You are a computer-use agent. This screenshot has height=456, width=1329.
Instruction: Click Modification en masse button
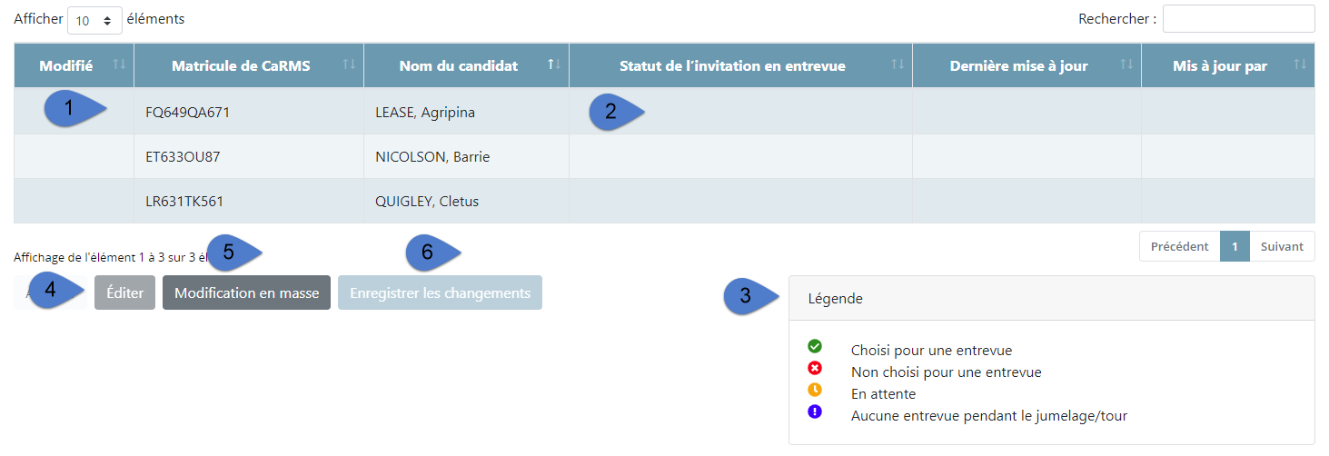[246, 292]
